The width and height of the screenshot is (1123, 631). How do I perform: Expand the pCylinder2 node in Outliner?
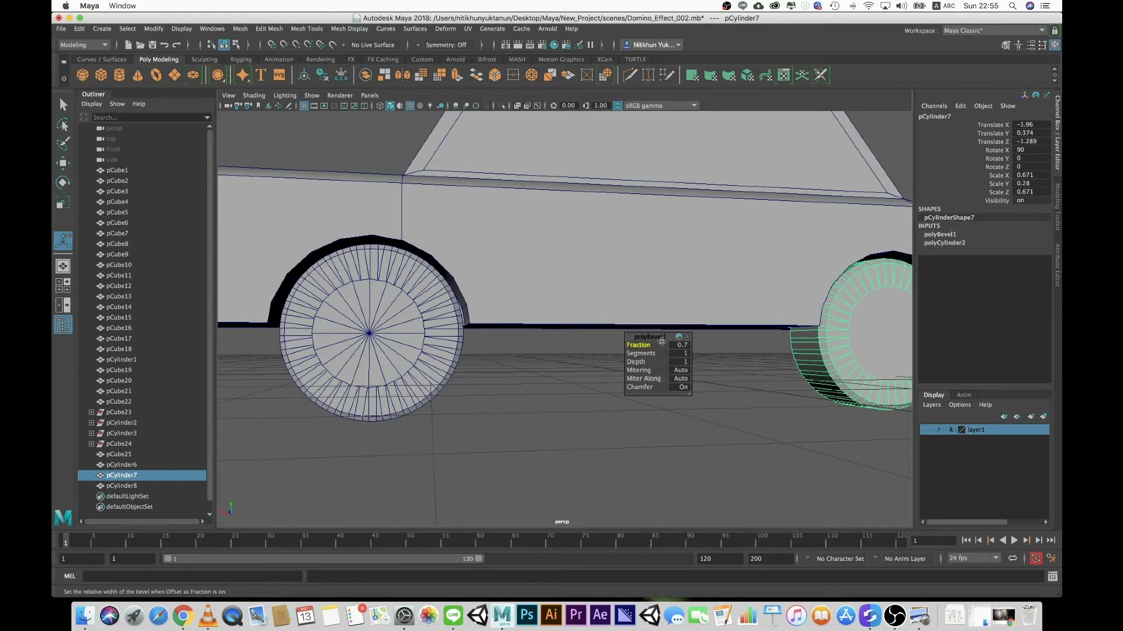point(91,423)
